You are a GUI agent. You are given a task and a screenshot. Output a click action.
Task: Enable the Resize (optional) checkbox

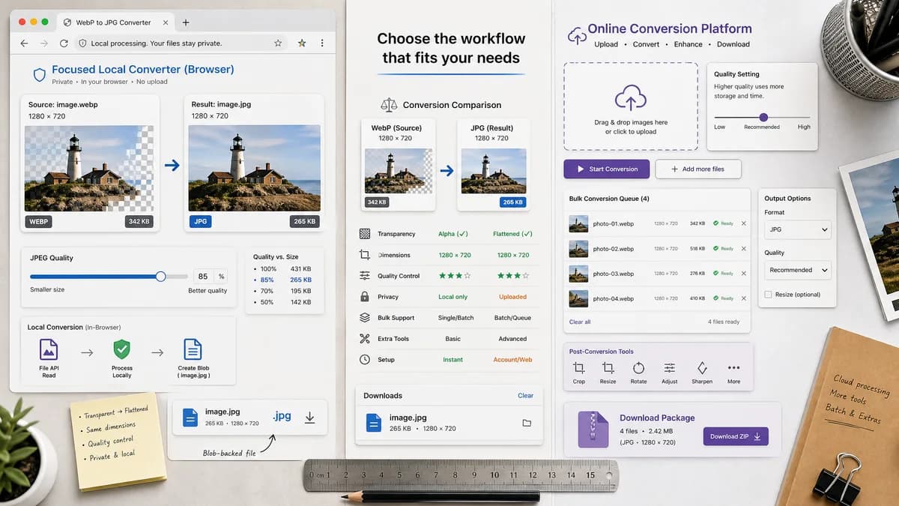[x=768, y=295]
